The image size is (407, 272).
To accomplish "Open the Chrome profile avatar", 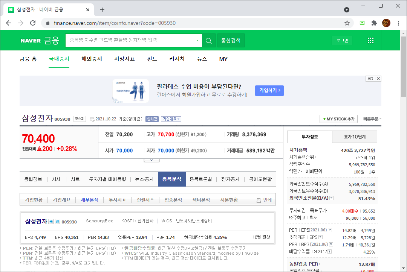I will pos(386,23).
